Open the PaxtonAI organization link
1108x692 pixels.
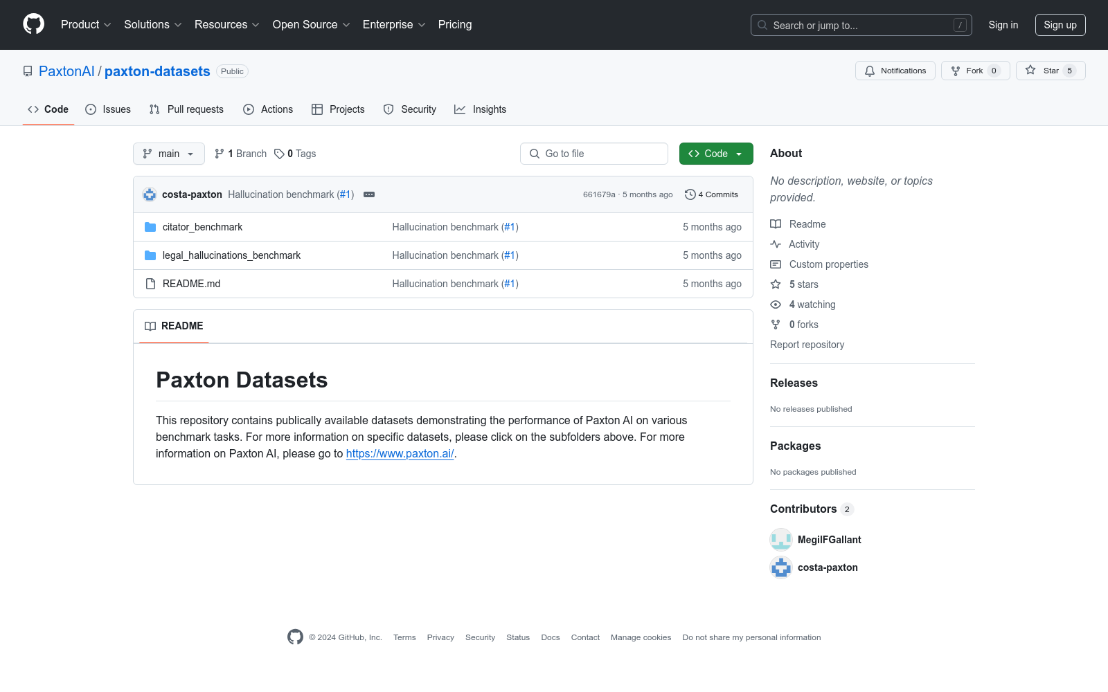click(66, 71)
